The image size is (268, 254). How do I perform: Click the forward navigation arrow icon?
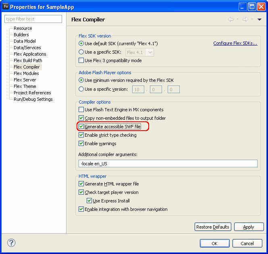(x=245, y=19)
